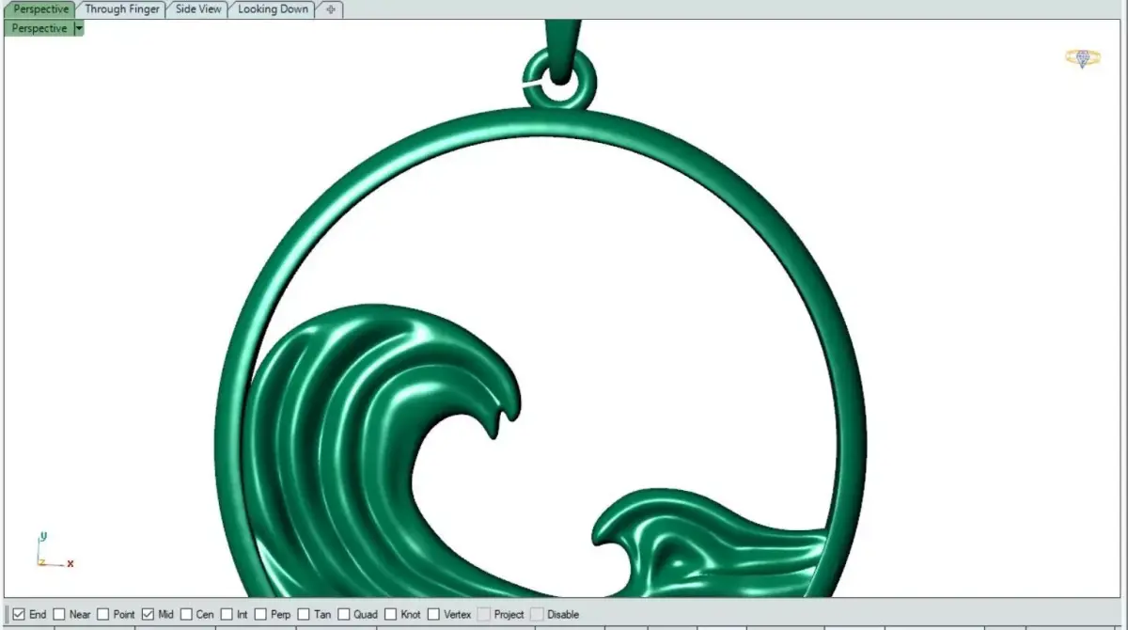The height and width of the screenshot is (630, 1128).
Task: Turn on the Quad object snap
Action: [x=343, y=615]
